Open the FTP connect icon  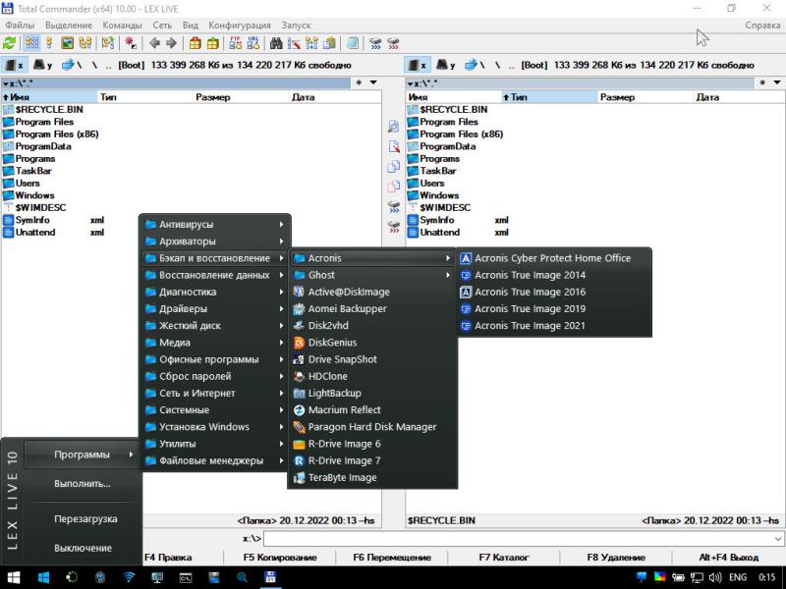point(235,43)
